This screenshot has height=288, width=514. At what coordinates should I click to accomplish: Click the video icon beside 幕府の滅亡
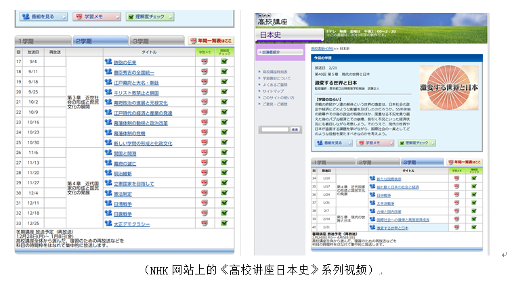coord(108,163)
